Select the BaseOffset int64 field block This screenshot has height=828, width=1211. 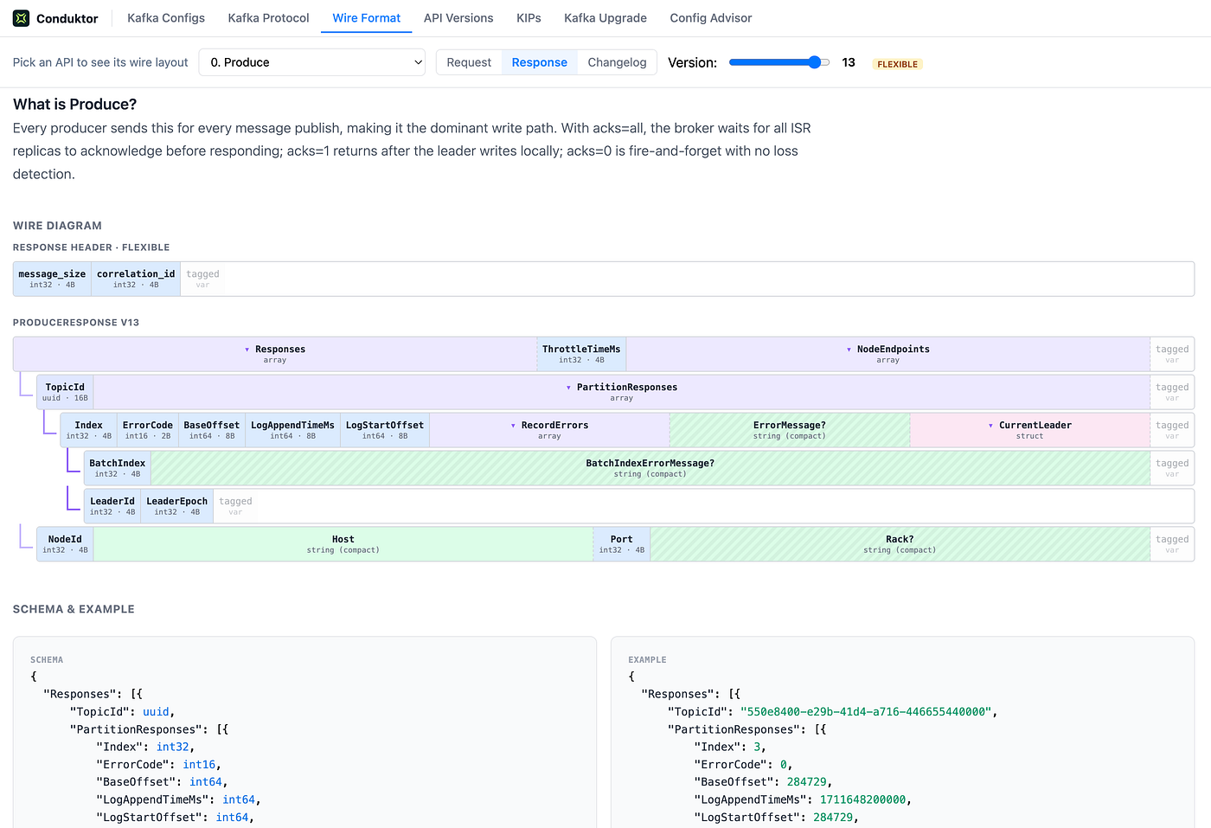point(212,430)
